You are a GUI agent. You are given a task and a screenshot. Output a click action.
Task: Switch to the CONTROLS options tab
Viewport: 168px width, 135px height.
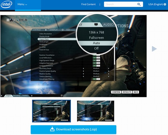pos(37,30)
